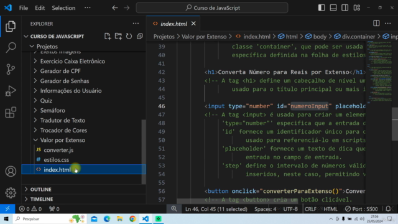Open Source Control view
Image resolution: width=398 pixels, height=224 pixels.
[11, 69]
